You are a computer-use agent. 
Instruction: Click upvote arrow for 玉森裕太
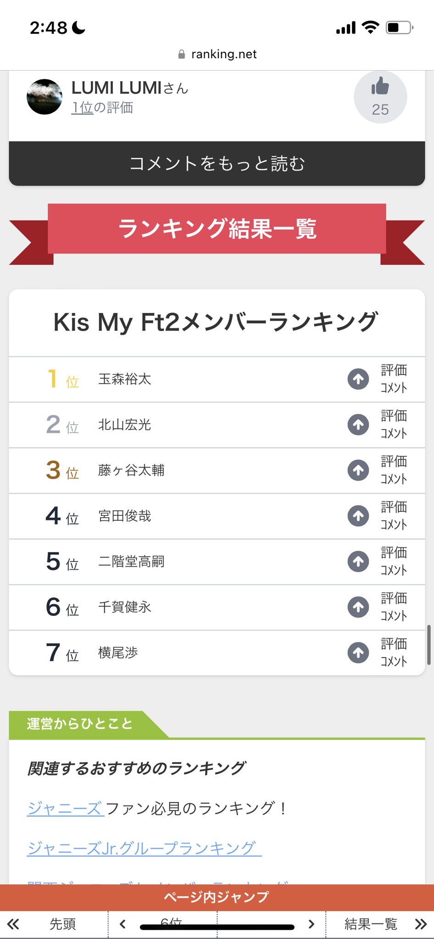click(x=358, y=379)
